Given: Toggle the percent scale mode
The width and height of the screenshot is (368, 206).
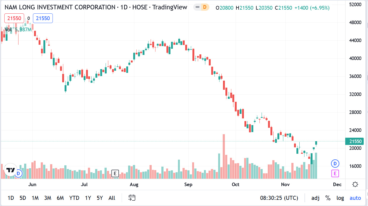Looking at the screenshot, I should tap(328, 198).
